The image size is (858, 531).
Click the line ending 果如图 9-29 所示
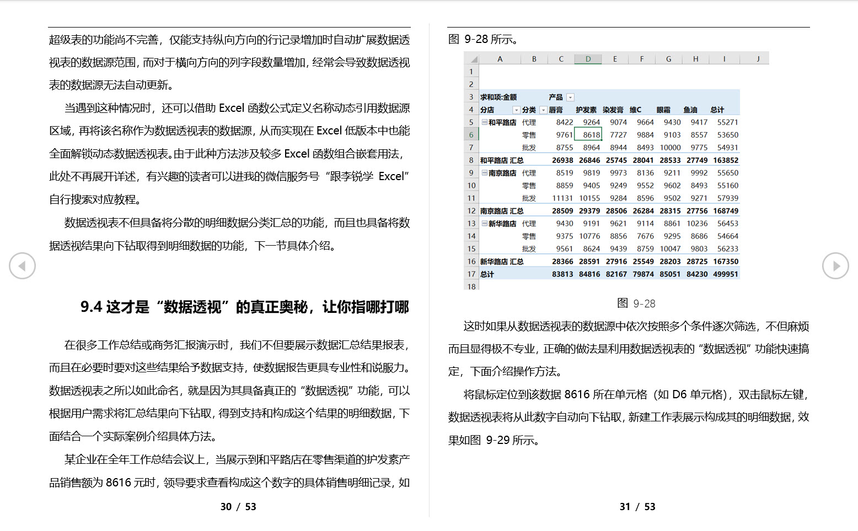point(494,440)
